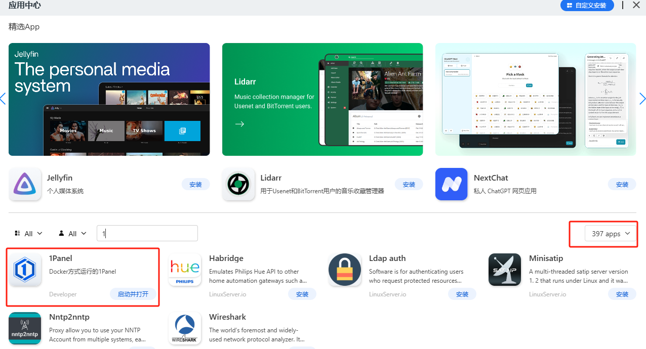The height and width of the screenshot is (349, 646).
Task: Open the 397 apps dropdown
Action: click(611, 234)
